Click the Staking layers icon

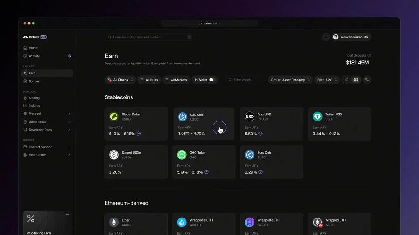tap(25, 98)
